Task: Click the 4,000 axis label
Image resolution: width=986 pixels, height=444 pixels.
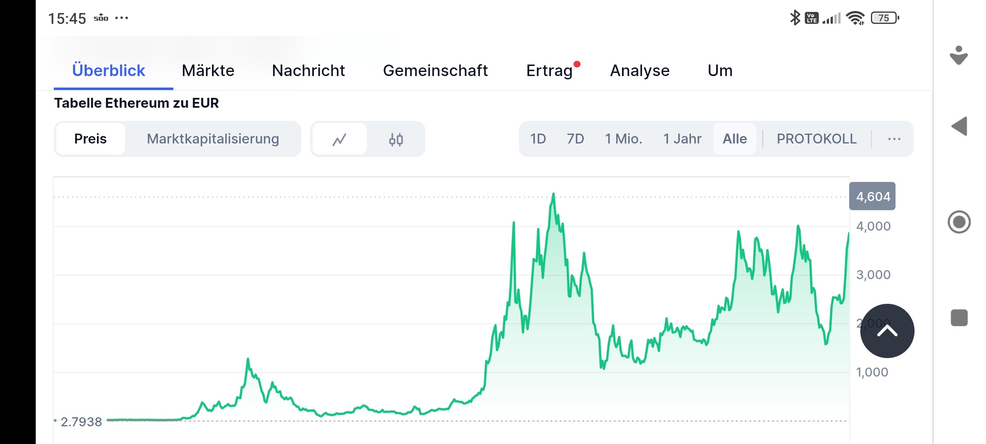Action: pos(873,226)
